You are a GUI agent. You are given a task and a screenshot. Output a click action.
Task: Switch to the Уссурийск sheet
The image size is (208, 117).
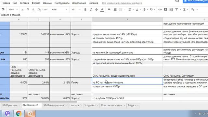pos(90,105)
